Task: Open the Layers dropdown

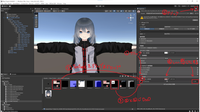Action: (x=185, y=6)
